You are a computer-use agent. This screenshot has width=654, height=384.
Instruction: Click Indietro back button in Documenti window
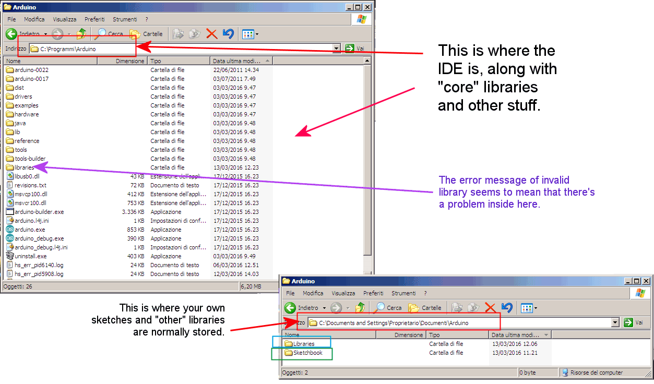[302, 308]
